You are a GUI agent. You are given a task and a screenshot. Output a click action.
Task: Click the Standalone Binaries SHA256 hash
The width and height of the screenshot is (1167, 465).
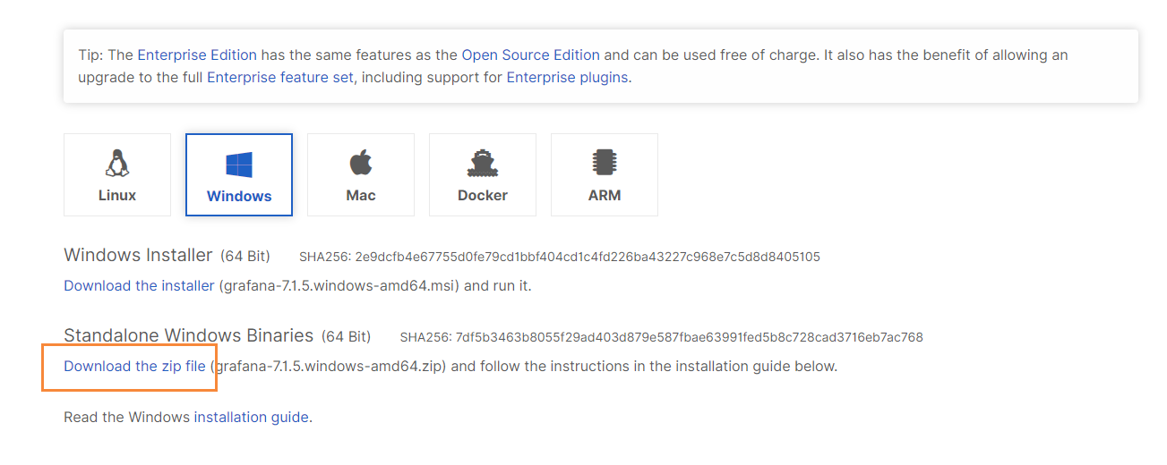[x=689, y=338]
